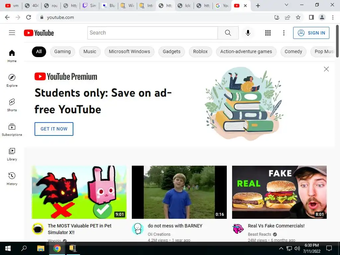Activate voice search microphone
The height and width of the screenshot is (255, 340).
(248, 33)
